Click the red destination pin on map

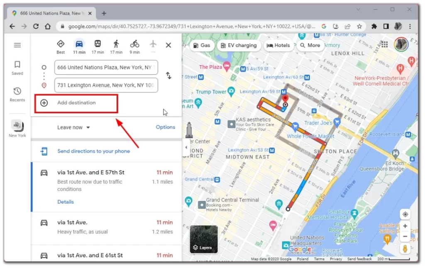point(285,99)
